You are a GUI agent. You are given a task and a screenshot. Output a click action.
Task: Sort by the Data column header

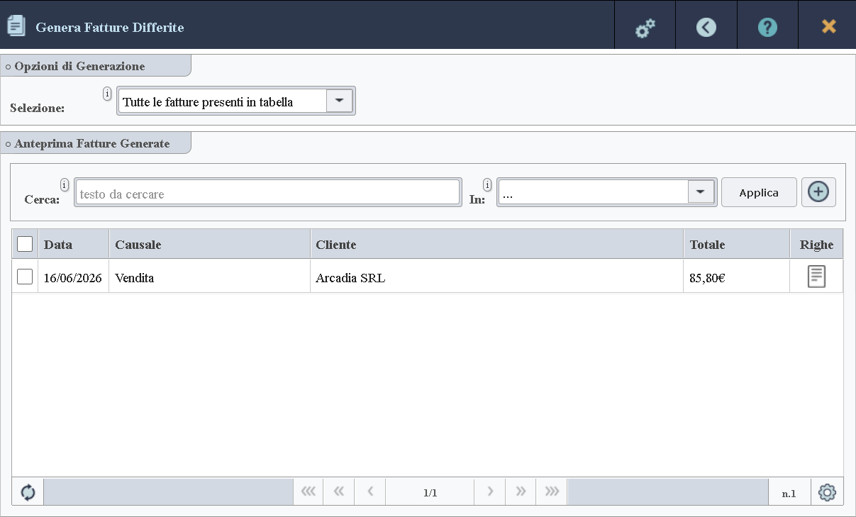coord(74,244)
